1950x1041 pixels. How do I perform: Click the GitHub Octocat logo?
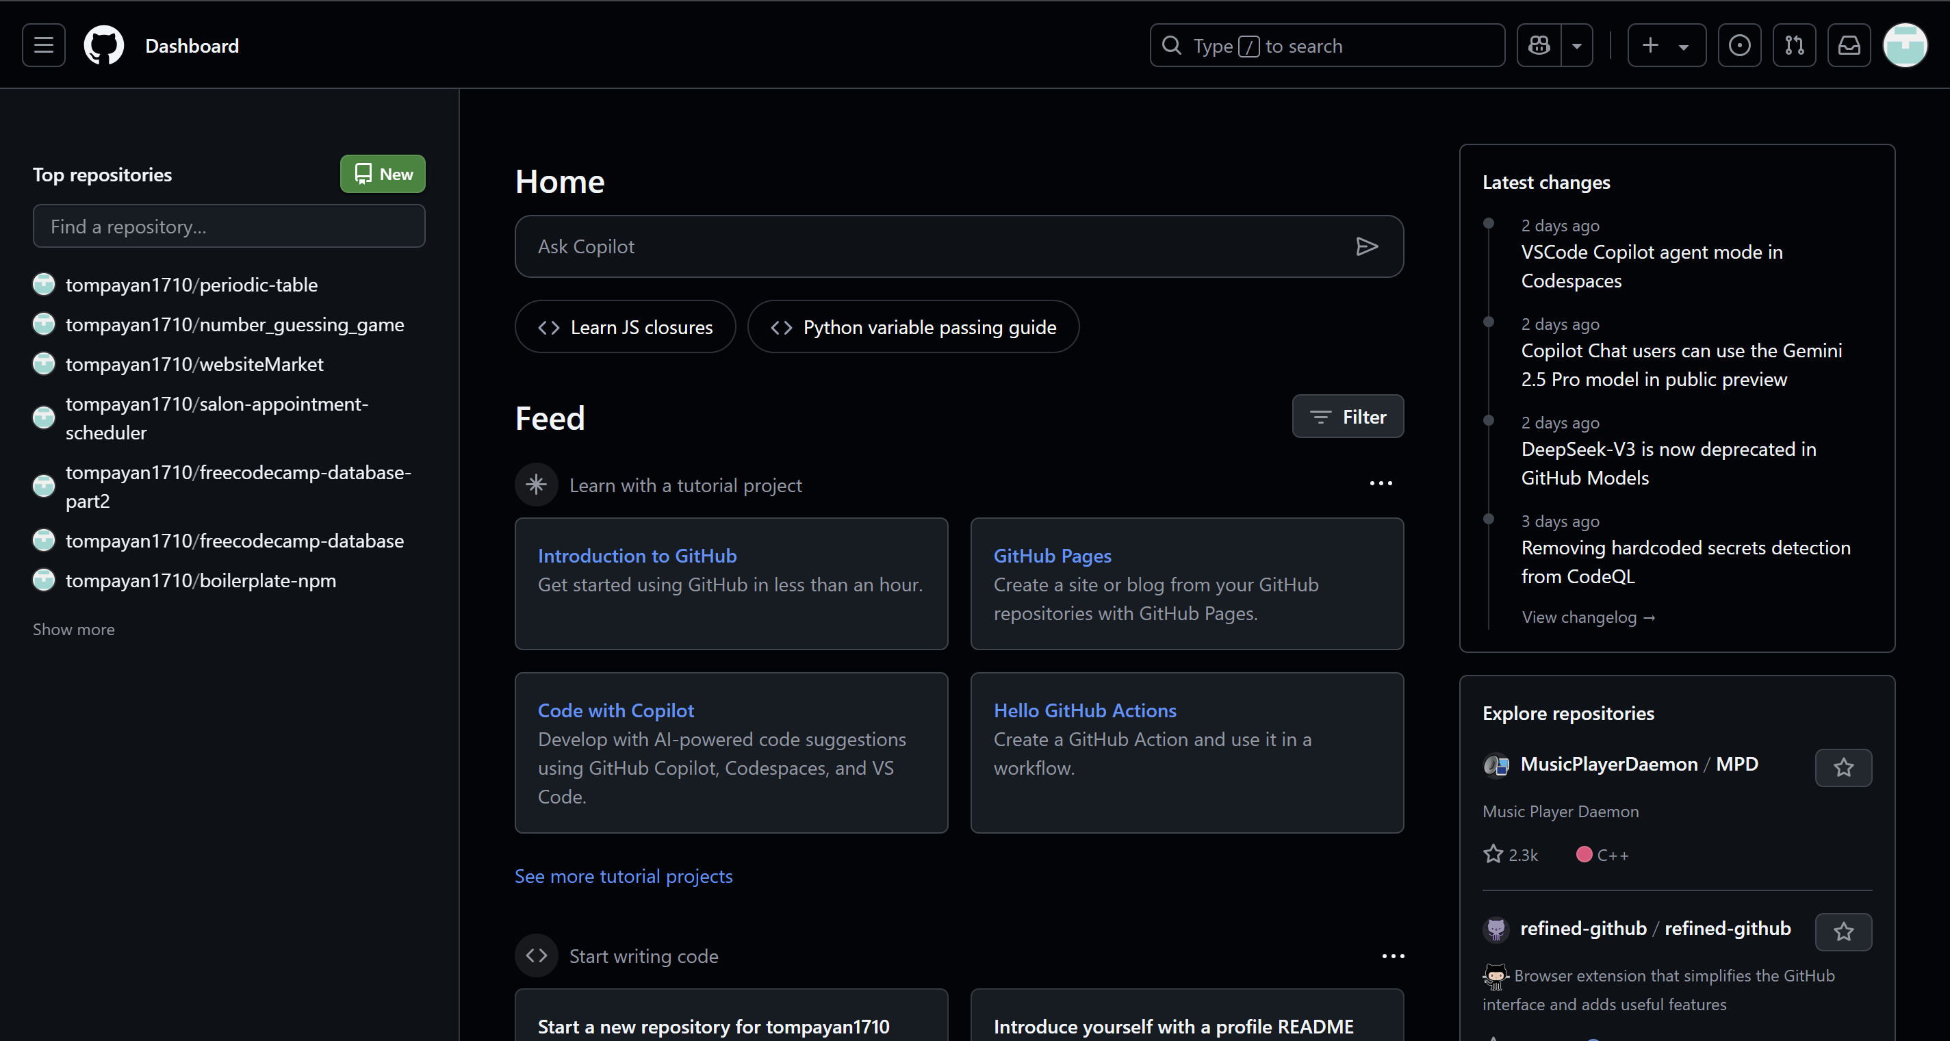(104, 45)
